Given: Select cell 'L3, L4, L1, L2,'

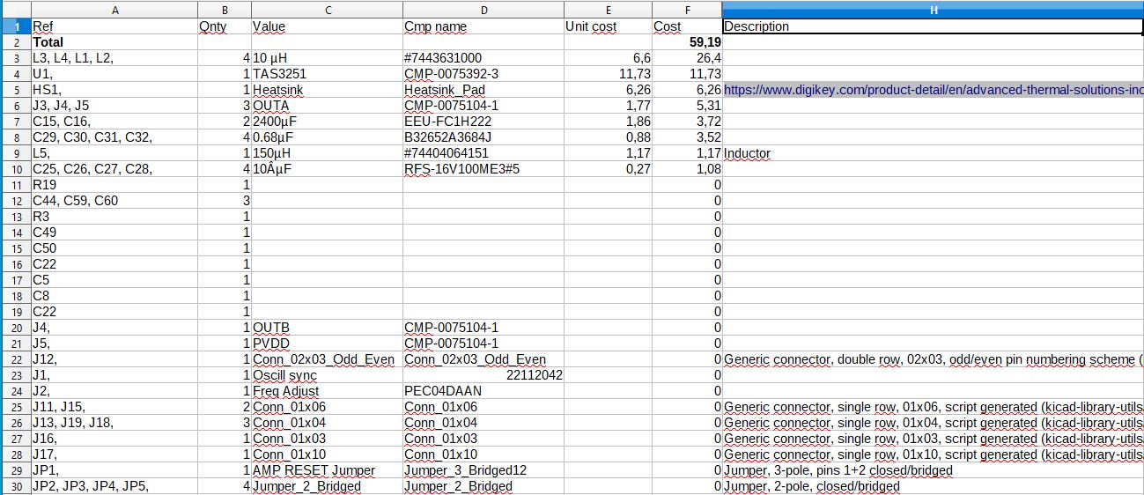Looking at the screenshot, I should click(114, 58).
